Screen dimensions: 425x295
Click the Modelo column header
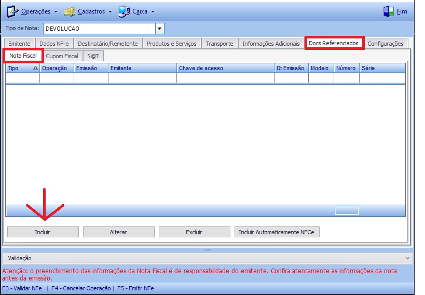pyautogui.click(x=321, y=68)
